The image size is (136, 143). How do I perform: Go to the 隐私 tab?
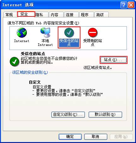[42, 15]
